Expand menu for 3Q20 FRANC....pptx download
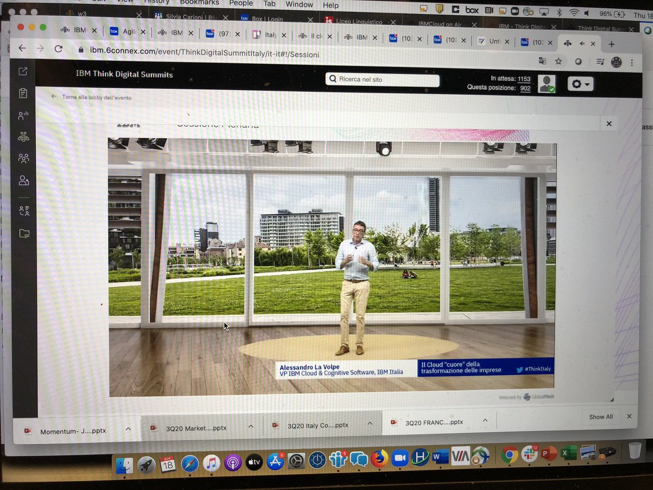 tap(485, 420)
